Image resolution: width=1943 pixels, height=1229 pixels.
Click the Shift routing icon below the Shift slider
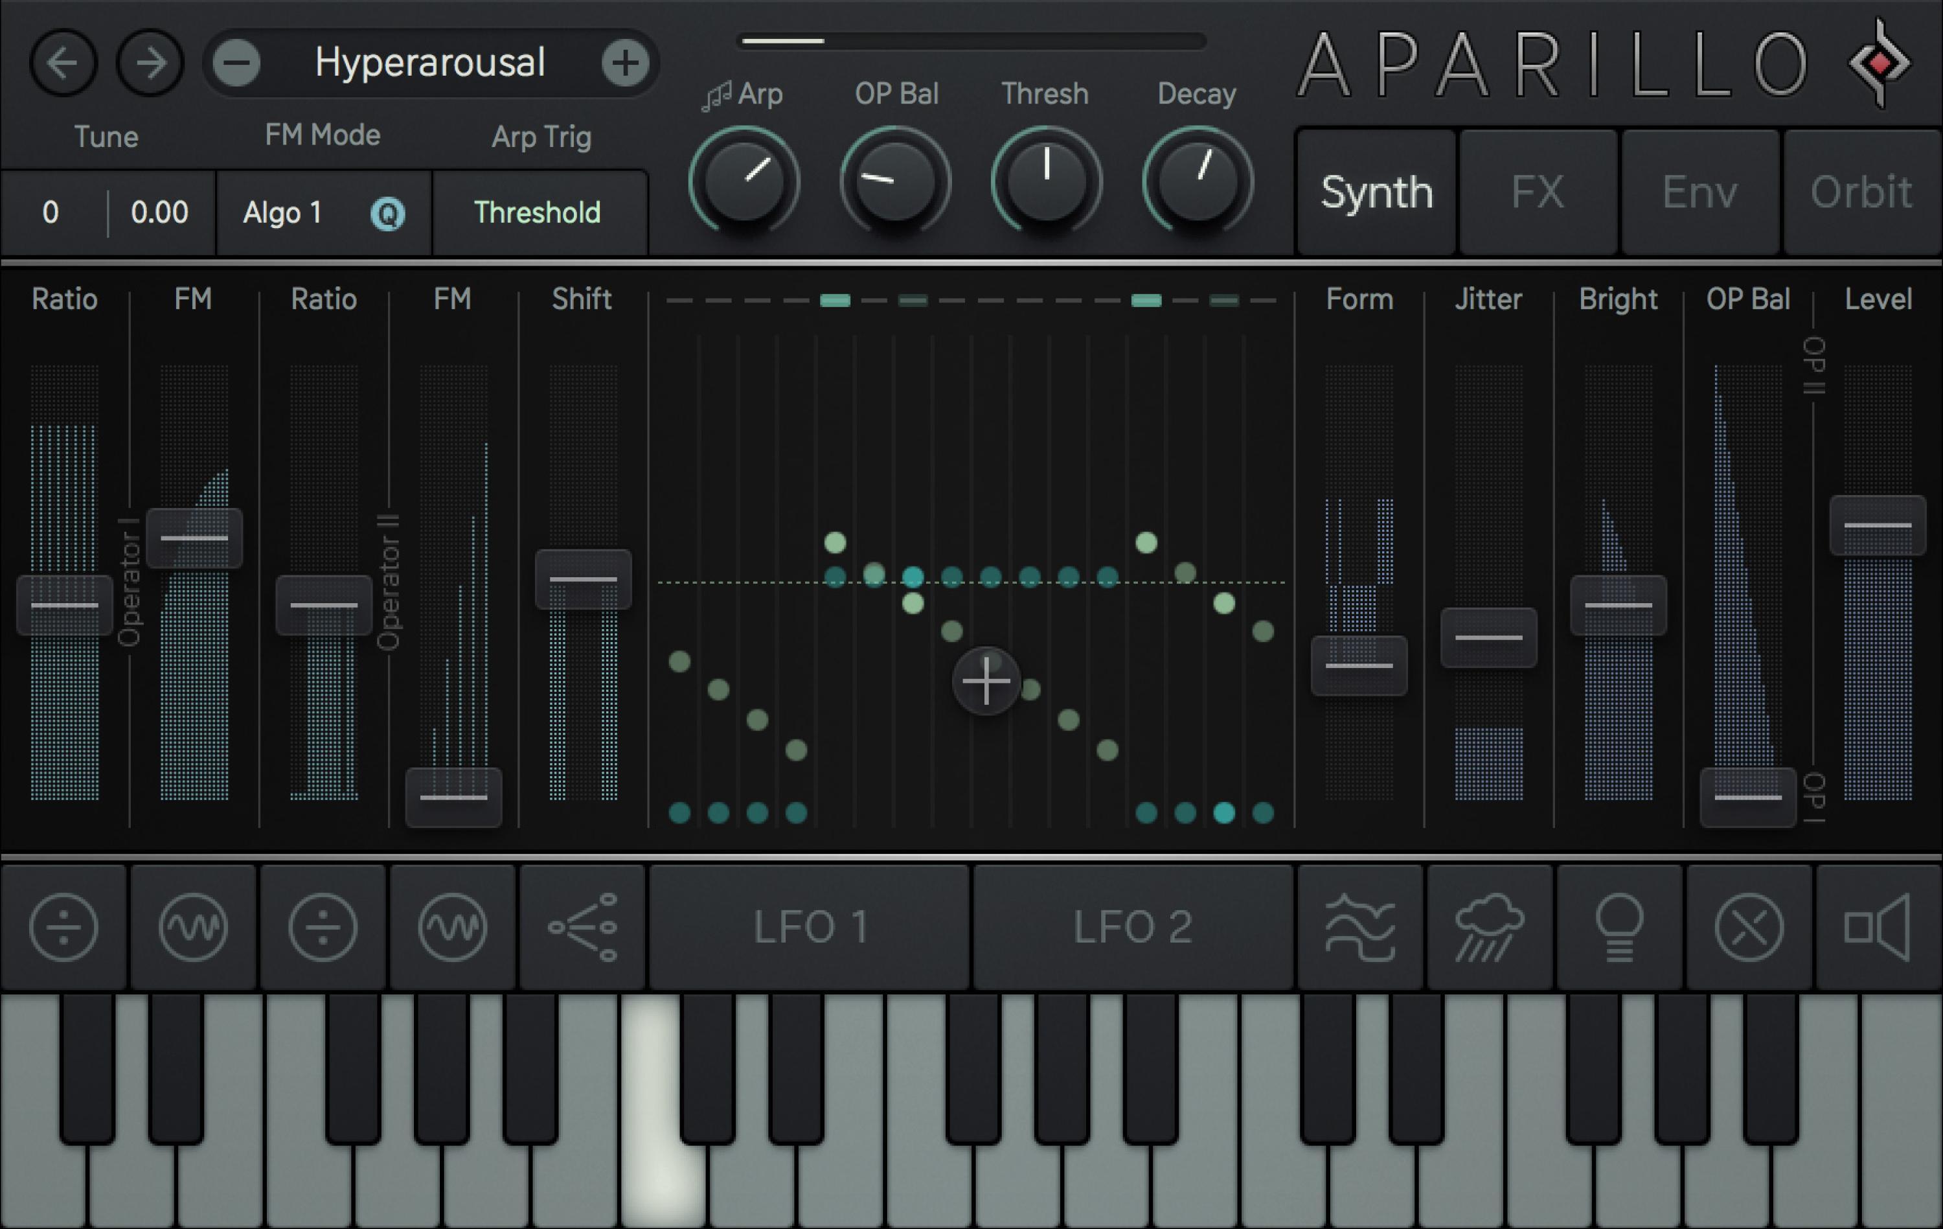click(583, 926)
